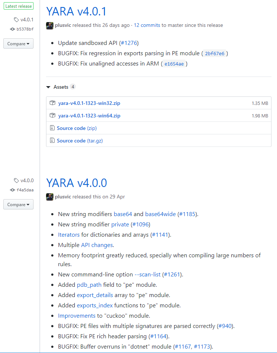Download yara-v4.0.1-1323-win64.zip
This screenshot has width=277, height=353.
click(89, 116)
